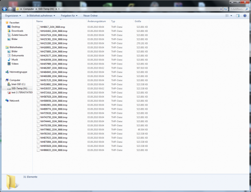This screenshot has height=192, width=251.
Task: Expand the In Bibliothek aufnehmen menu
Action: coord(41,16)
